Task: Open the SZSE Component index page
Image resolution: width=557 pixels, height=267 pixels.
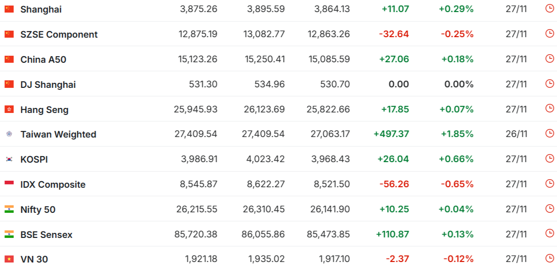Action: (x=59, y=34)
